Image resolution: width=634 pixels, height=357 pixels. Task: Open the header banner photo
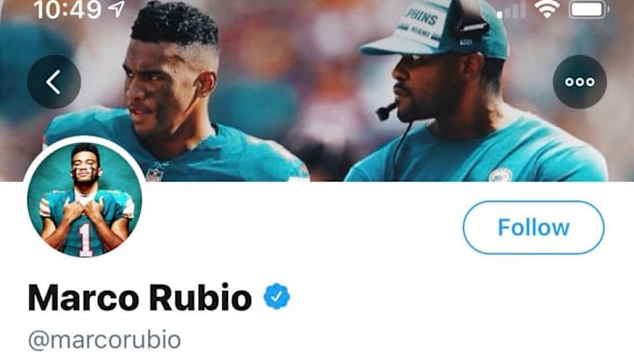pos(317,91)
